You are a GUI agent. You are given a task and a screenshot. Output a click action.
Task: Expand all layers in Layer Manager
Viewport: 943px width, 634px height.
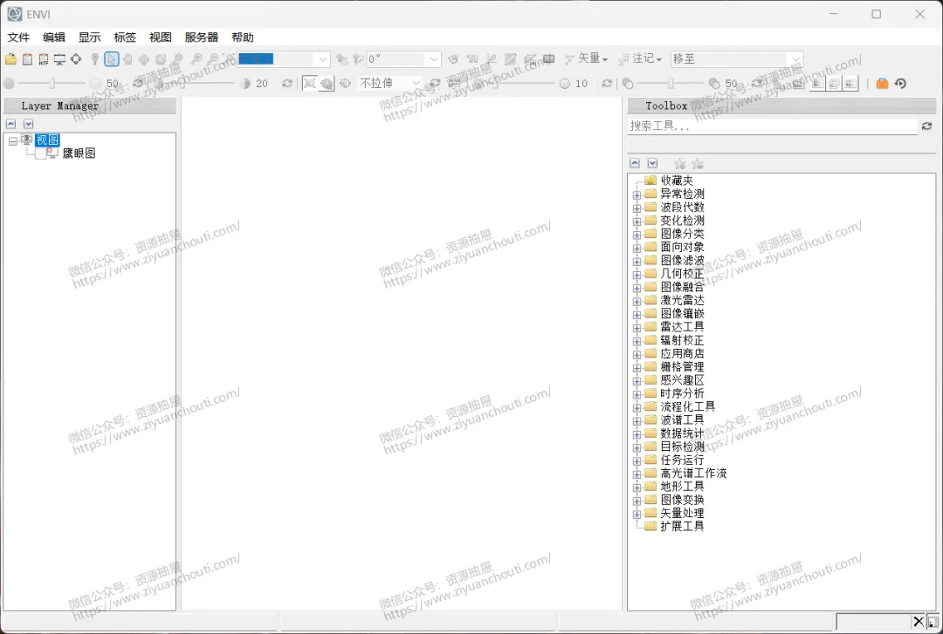point(28,124)
